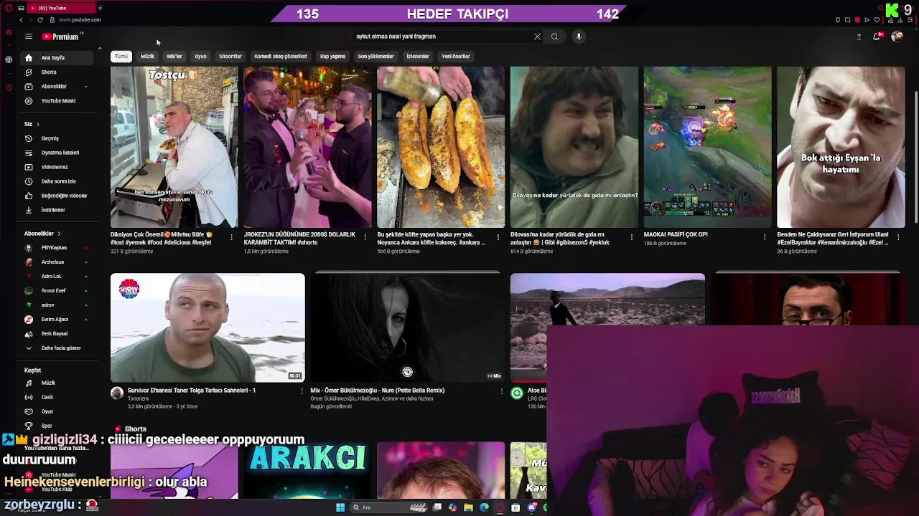Start voice search with microphone icon
The height and width of the screenshot is (516, 919).
pos(579,37)
